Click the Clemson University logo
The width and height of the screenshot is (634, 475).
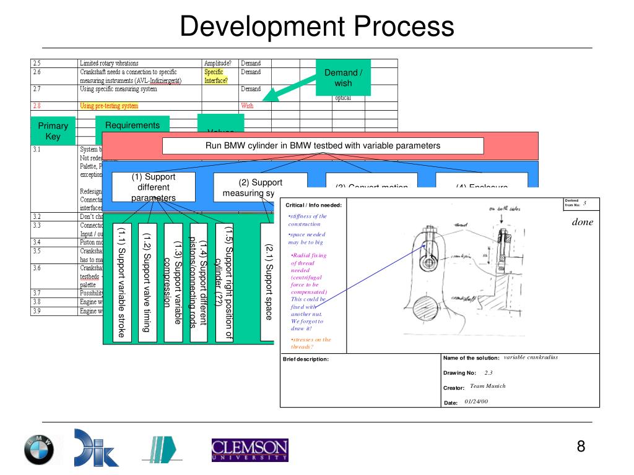tap(250, 450)
